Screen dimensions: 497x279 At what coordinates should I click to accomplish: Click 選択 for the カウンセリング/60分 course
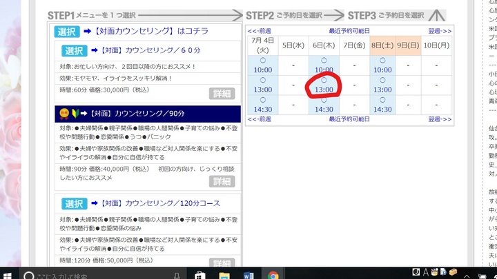click(x=74, y=50)
